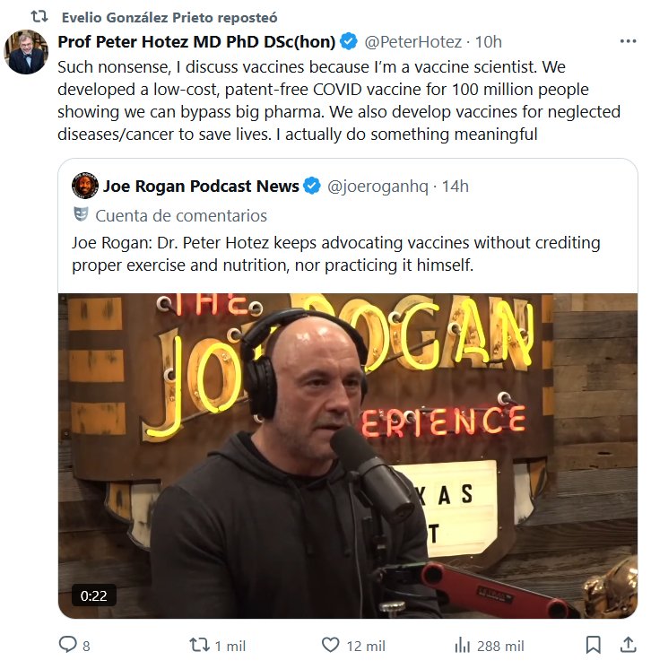
Task: Click Joe Rogan Podcast News verified badge
Action: (x=312, y=187)
